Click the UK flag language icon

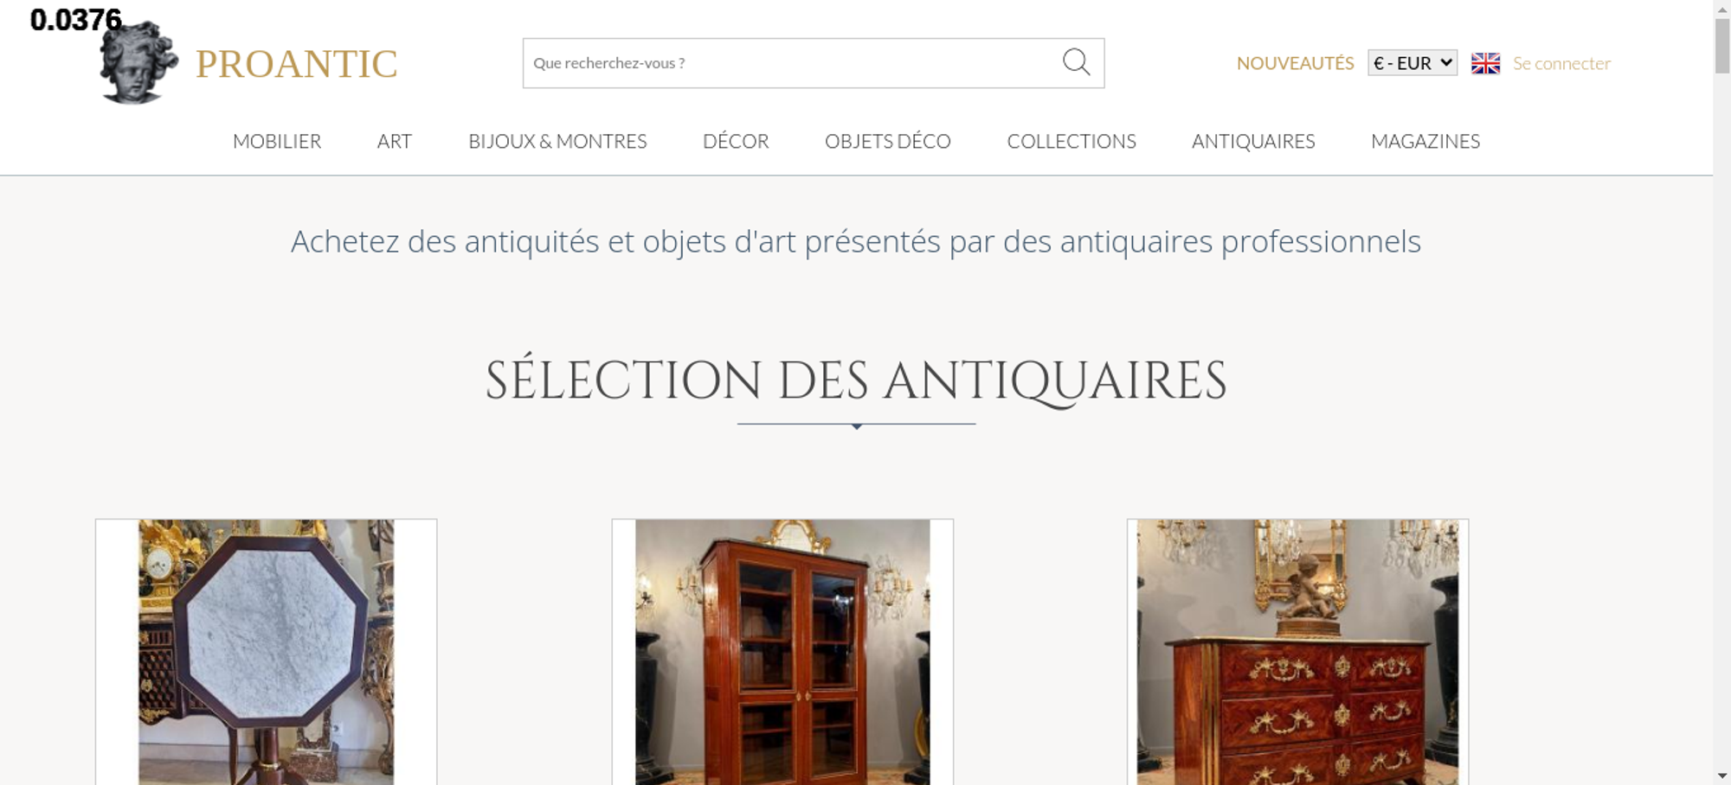(1485, 63)
